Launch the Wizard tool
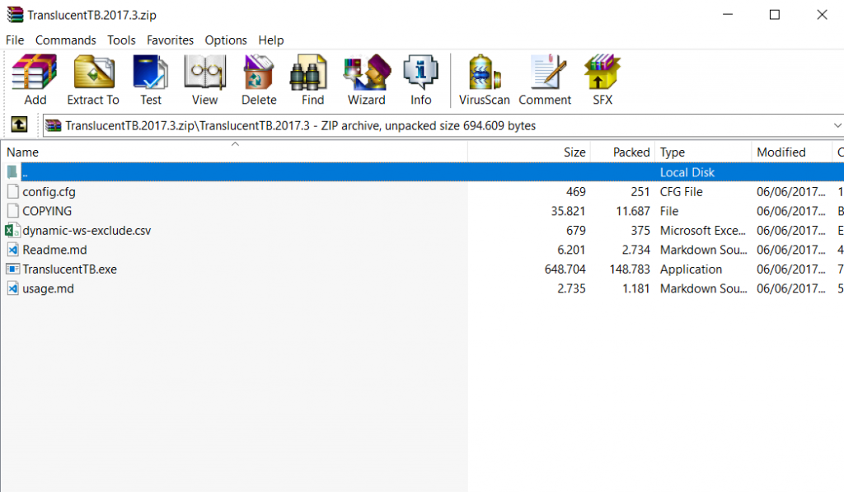Viewport: 844px width, 492px height. click(x=367, y=72)
